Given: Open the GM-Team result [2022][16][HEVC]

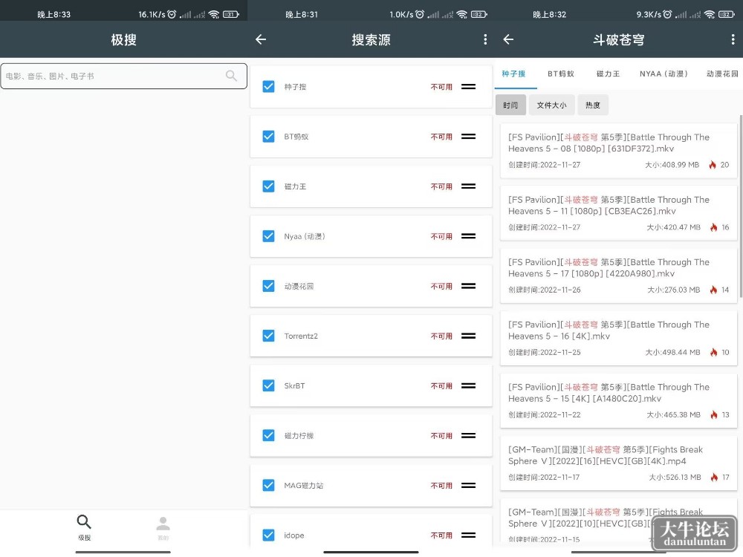Looking at the screenshot, I should (x=618, y=463).
